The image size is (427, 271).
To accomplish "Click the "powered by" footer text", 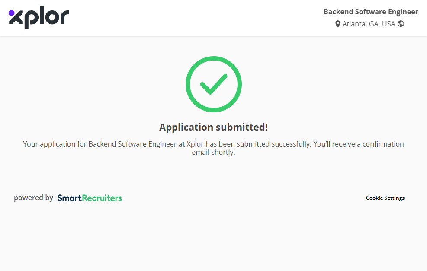I will (x=33, y=198).
